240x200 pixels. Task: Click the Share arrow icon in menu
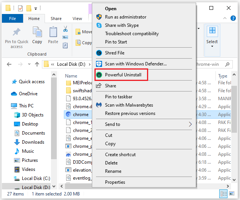point(99,85)
